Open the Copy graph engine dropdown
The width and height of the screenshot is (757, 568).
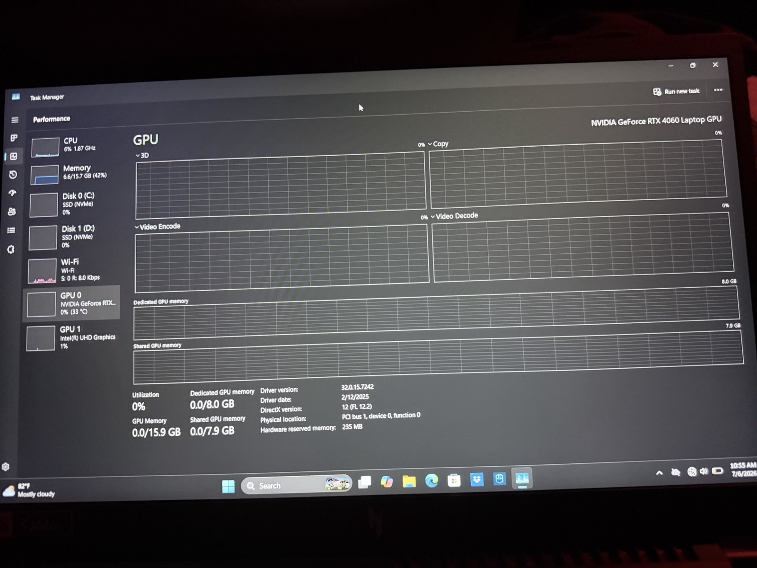point(438,144)
